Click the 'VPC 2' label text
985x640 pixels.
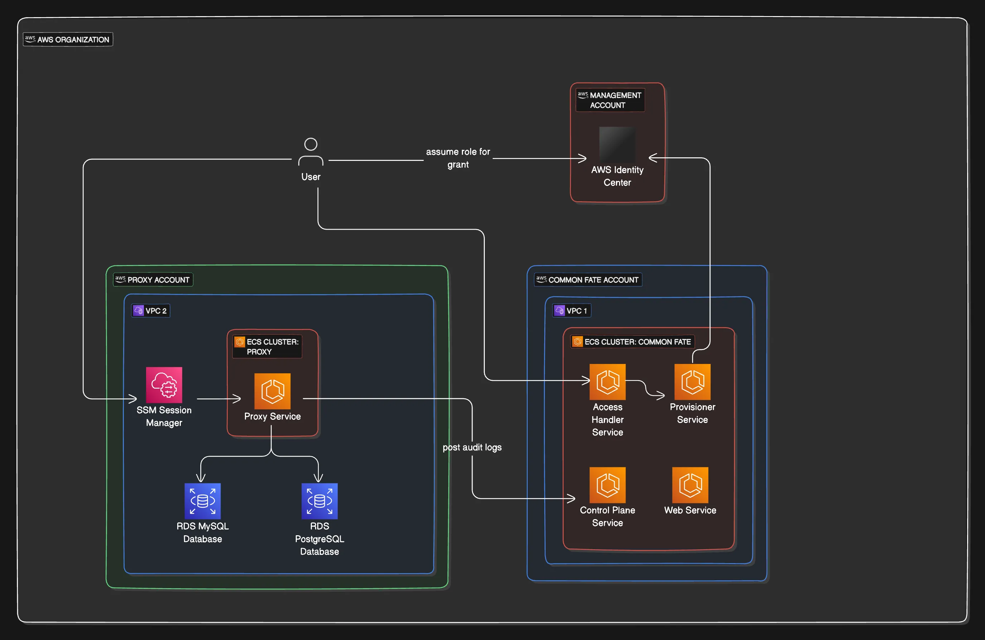click(156, 311)
